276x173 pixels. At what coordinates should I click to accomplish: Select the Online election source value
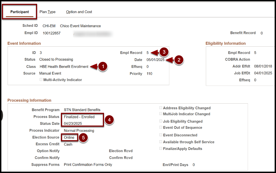[69, 137]
